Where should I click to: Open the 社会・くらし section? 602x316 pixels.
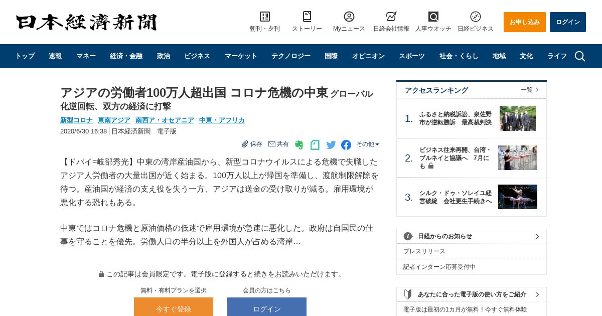(459, 56)
